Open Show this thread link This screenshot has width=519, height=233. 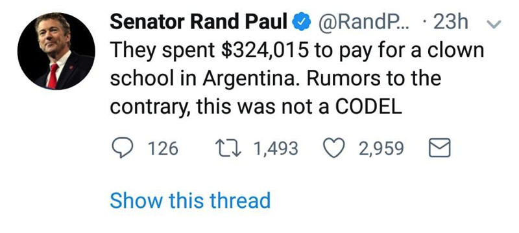click(x=190, y=201)
